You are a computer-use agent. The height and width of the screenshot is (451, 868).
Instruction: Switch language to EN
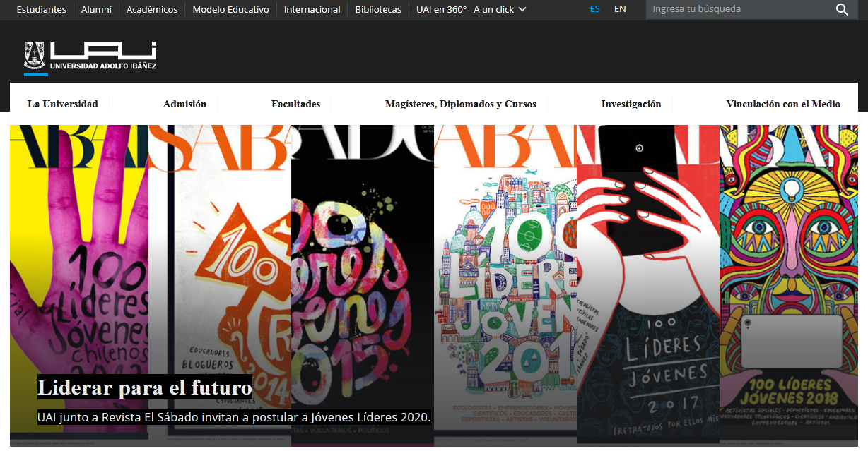pos(620,9)
